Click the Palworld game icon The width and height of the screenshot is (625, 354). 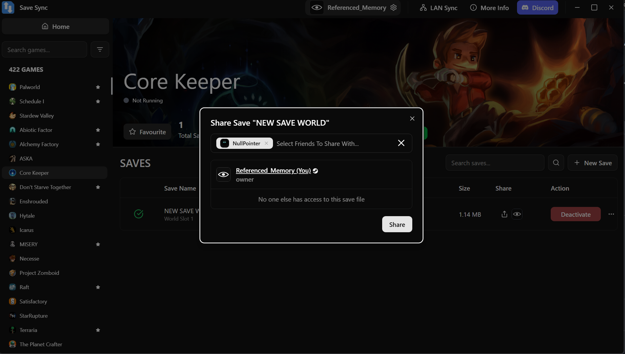13,87
